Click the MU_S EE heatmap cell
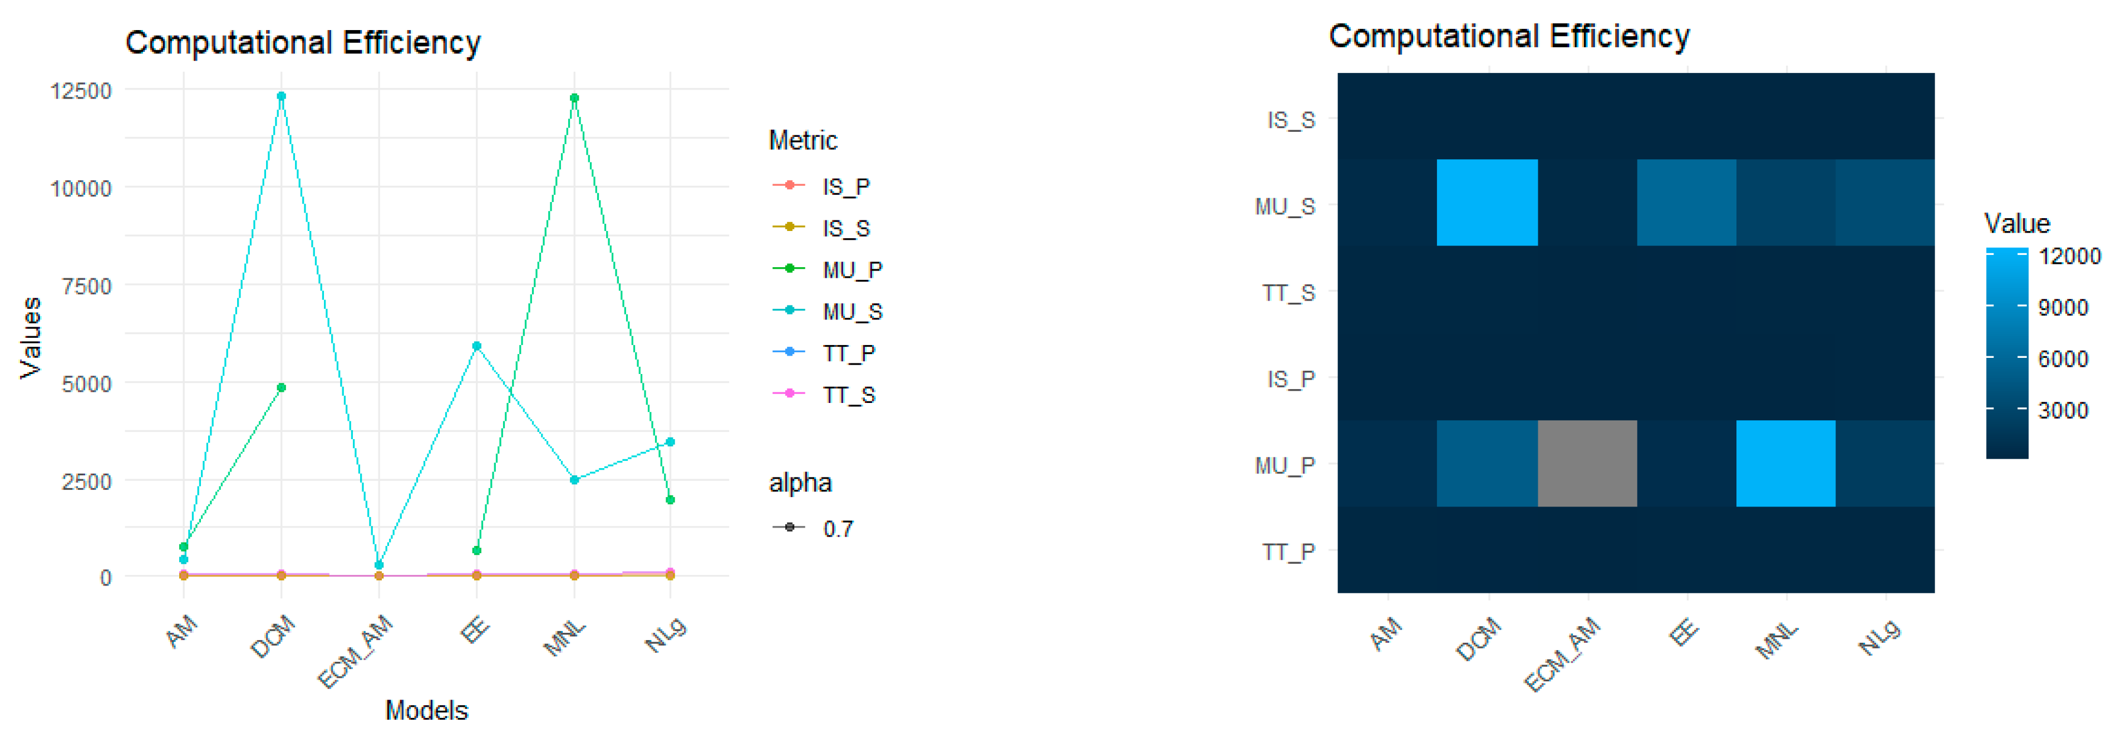 (x=1686, y=202)
